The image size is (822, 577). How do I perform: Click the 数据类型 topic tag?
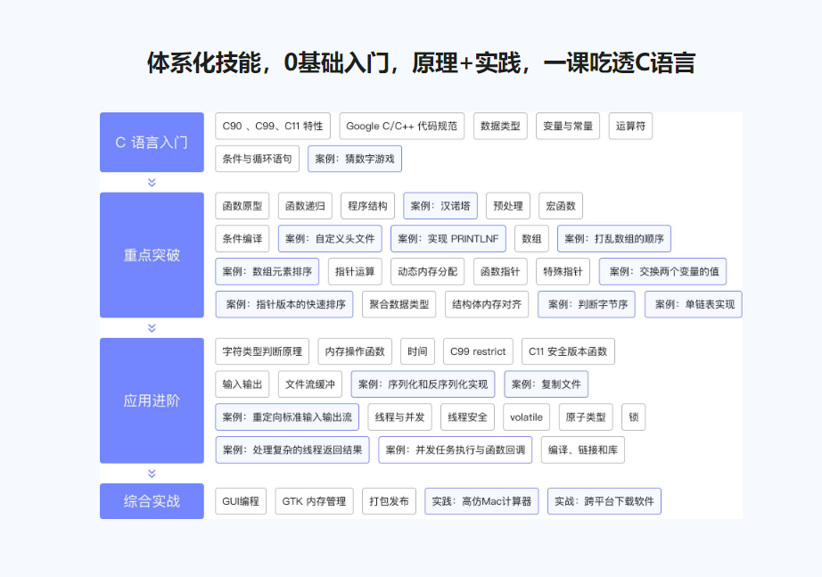coord(500,126)
